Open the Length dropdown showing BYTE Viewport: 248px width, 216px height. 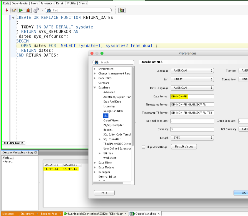192,138
